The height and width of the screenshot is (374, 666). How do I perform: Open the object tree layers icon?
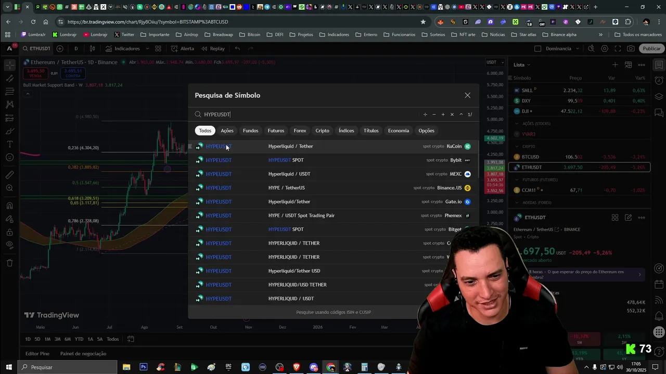[x=658, y=96]
